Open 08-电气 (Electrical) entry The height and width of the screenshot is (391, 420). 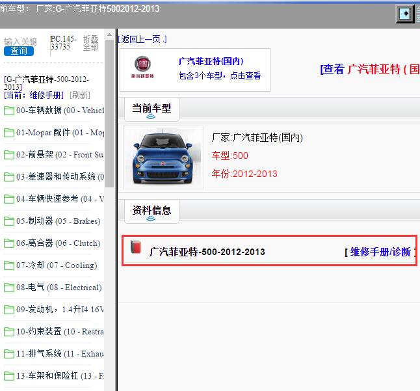tap(59, 288)
